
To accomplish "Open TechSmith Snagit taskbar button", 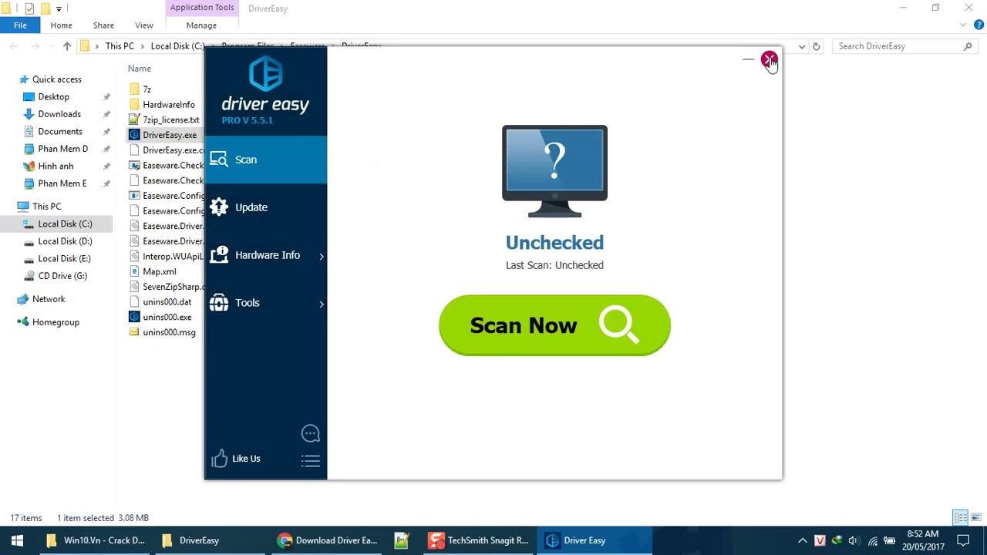I will pos(479,540).
